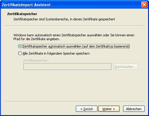Click the bold 'Zertifikatspeicher' page heading
The height and width of the screenshot is (116, 149).
tap(22, 14)
